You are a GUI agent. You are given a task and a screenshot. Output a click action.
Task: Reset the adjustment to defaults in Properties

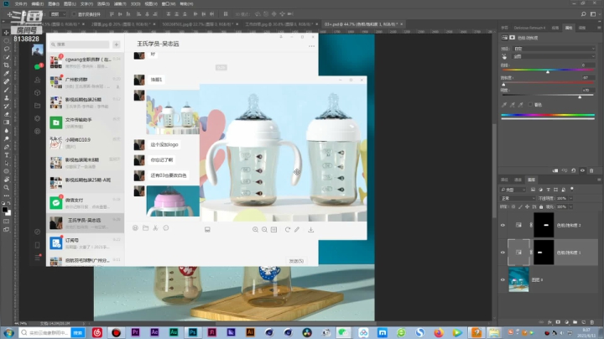pos(574,170)
